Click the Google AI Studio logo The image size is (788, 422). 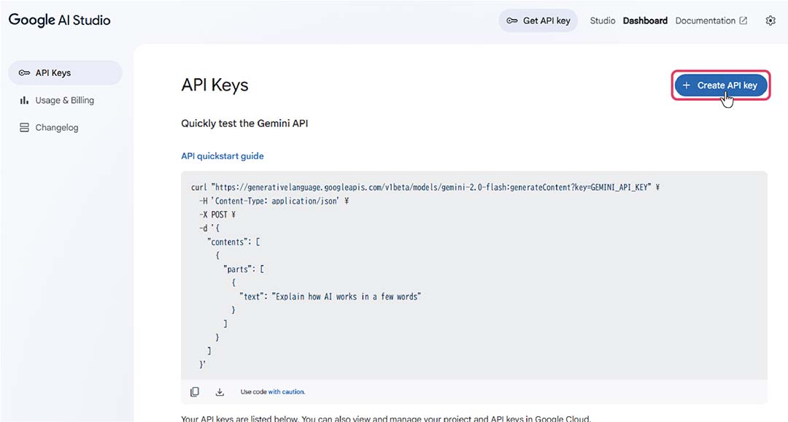tap(60, 20)
